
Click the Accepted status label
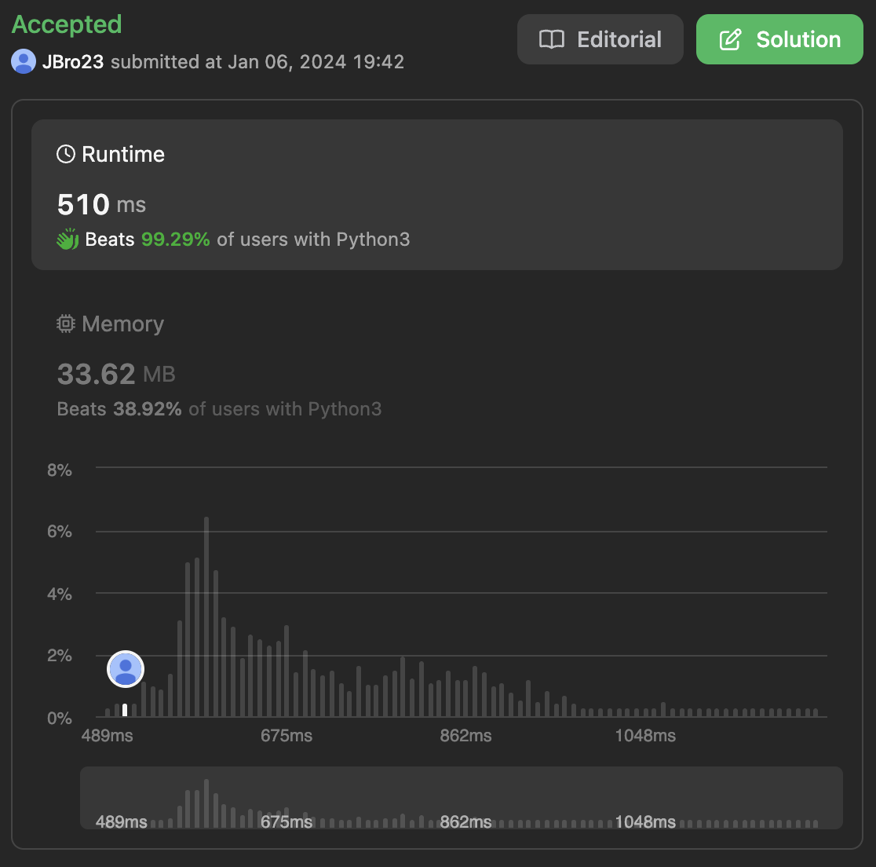coord(66,24)
